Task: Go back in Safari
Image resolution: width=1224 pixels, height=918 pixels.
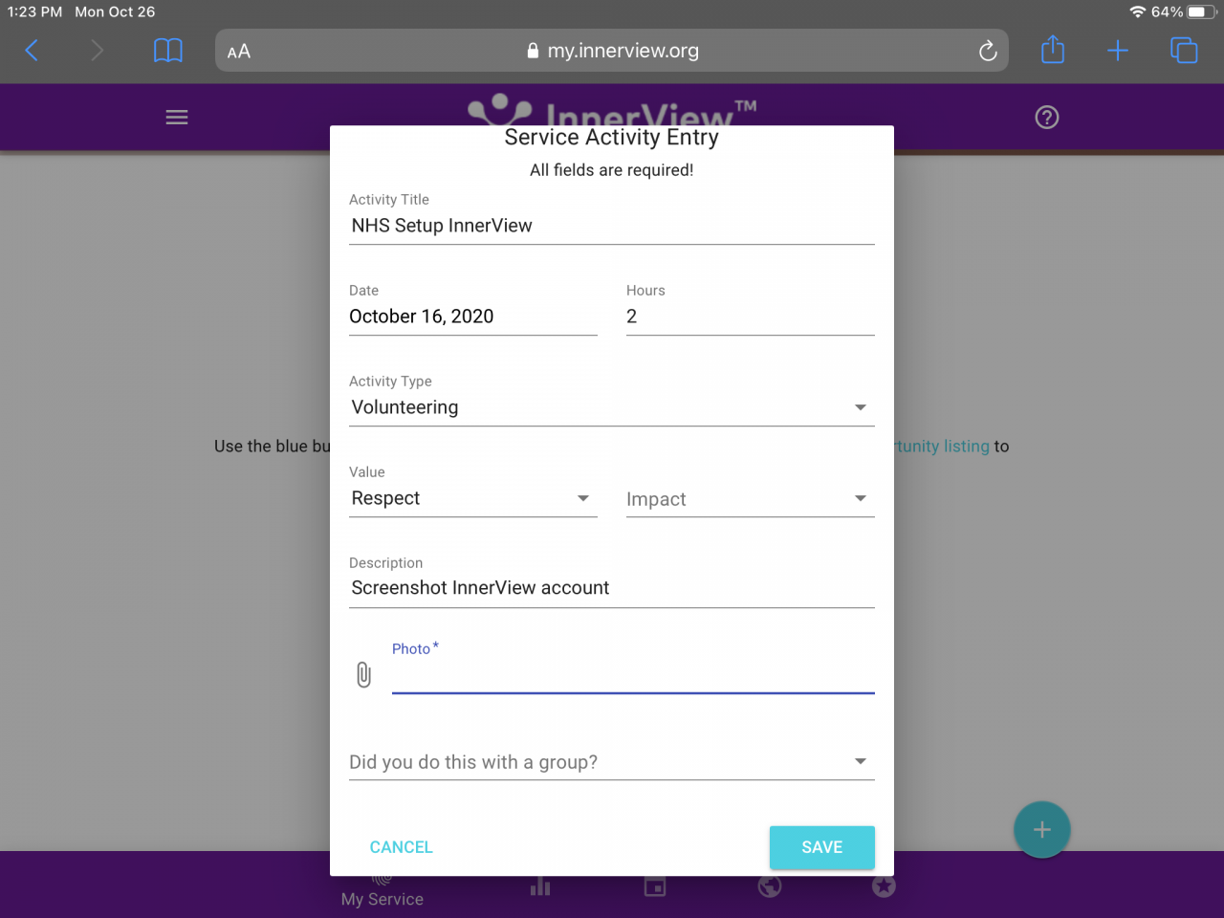Action: click(32, 51)
